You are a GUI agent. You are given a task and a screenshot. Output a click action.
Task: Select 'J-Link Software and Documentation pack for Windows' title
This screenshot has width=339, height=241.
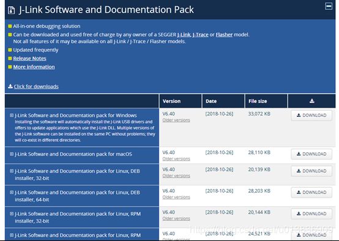click(x=76, y=115)
